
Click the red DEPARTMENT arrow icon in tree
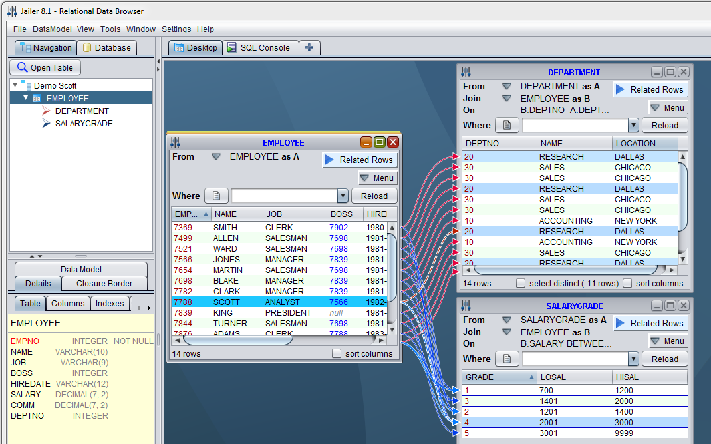46,111
